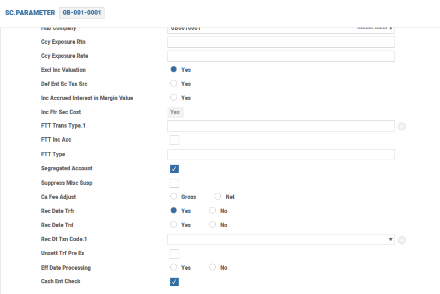Click the Inc Ftr Sec Cost Yes button
The height and width of the screenshot is (294, 440).
[175, 112]
